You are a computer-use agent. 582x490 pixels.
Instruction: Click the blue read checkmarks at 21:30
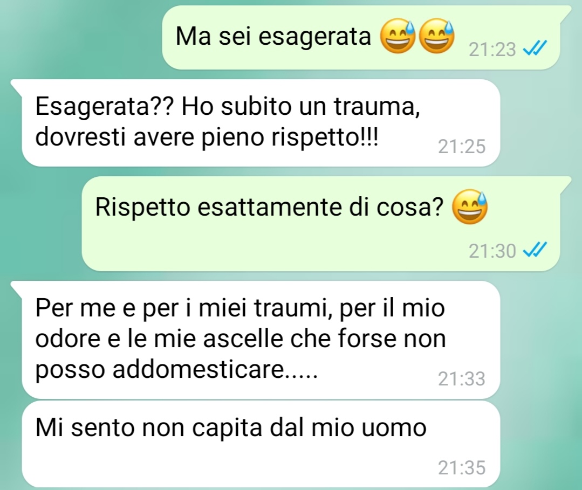point(535,250)
